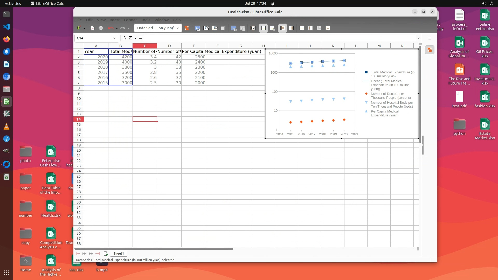Open the Format menu
The width and height of the screenshot is (498, 280).
pos(130,20)
